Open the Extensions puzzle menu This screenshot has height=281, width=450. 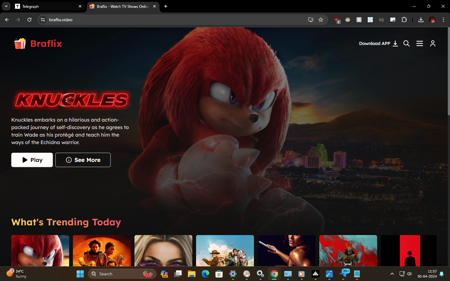404,20
